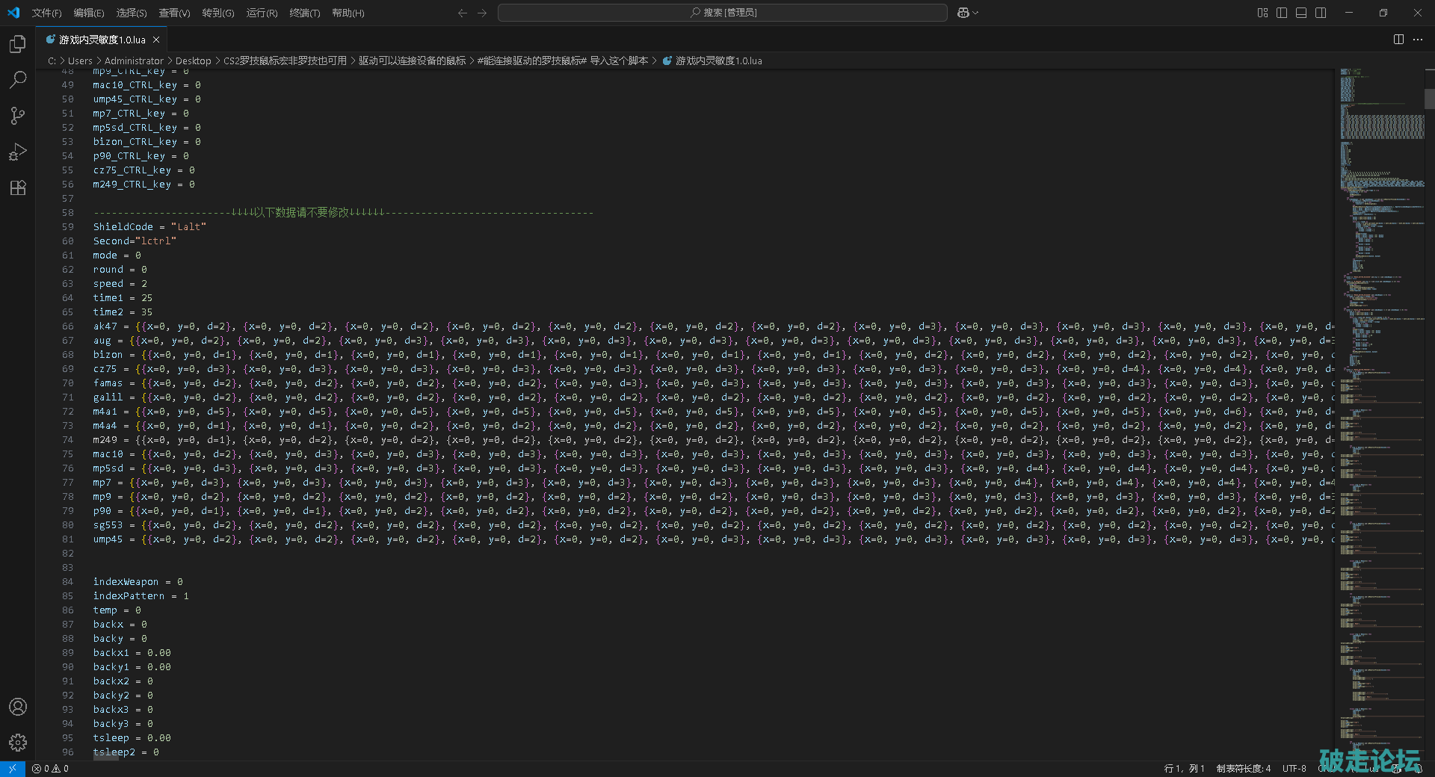Open the Run and Debug view
The image size is (1435, 777).
18,152
